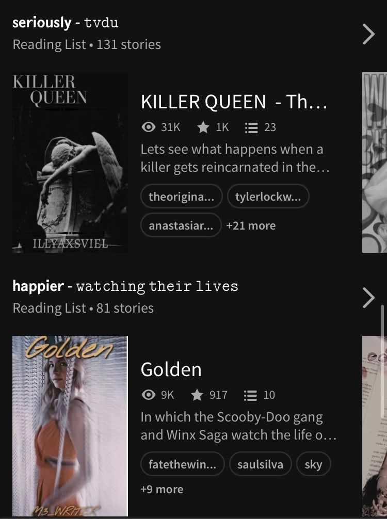Tap the star votes icon showing 1K
387x519 pixels.
[x=203, y=127]
